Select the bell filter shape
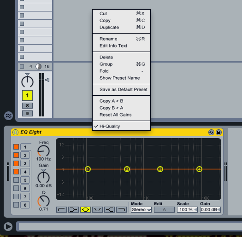The width and height of the screenshot is (242, 237). coord(85,209)
